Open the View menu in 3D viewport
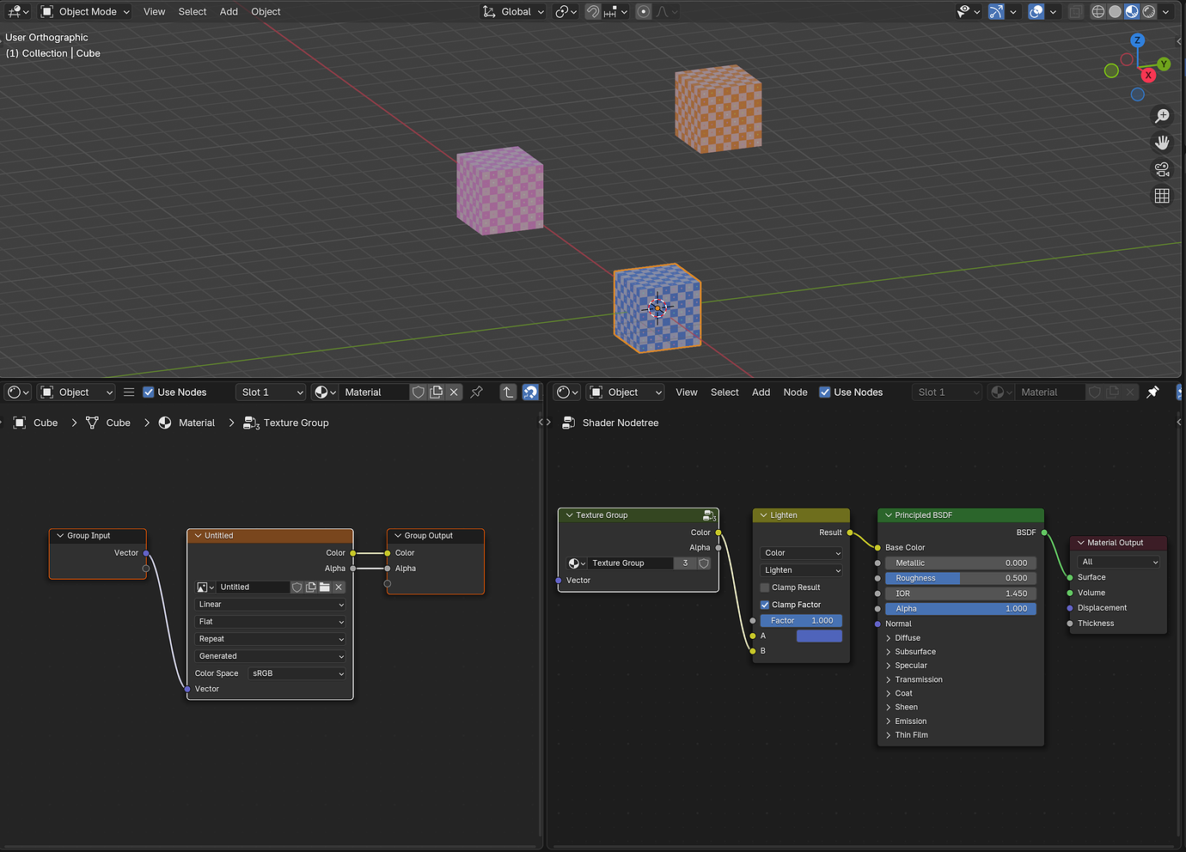 [x=155, y=11]
